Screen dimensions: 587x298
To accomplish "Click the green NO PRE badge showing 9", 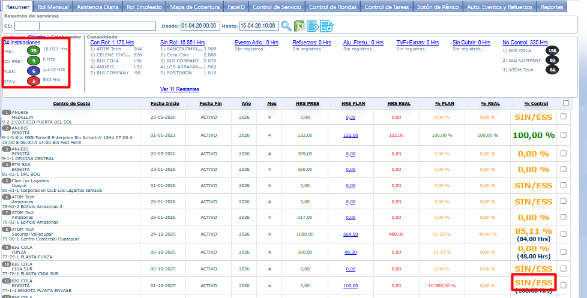I will 34,61.
